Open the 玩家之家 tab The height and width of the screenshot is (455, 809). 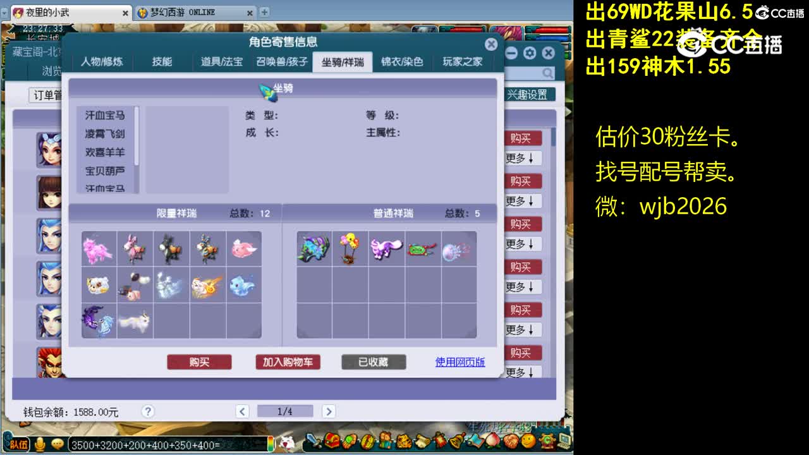click(x=462, y=62)
